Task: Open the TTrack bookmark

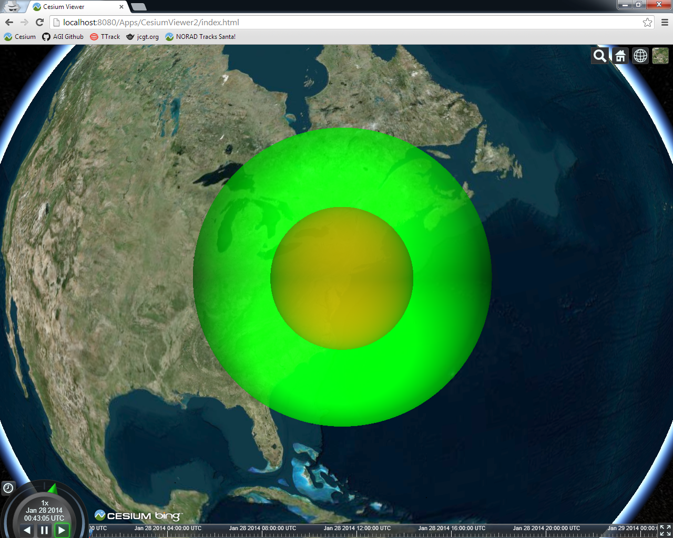Action: coord(105,37)
